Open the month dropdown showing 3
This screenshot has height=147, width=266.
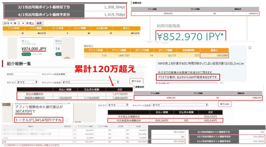(x=22, y=23)
